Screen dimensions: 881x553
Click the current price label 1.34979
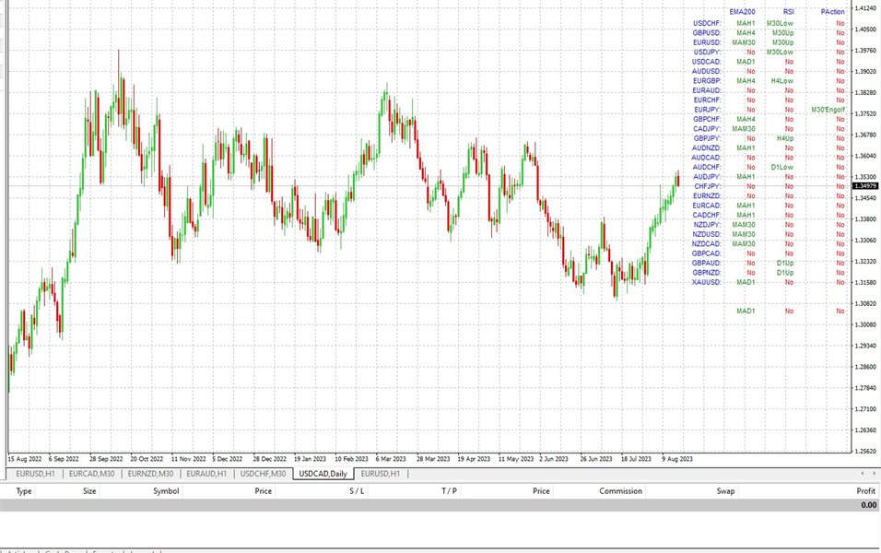pyautogui.click(x=864, y=186)
